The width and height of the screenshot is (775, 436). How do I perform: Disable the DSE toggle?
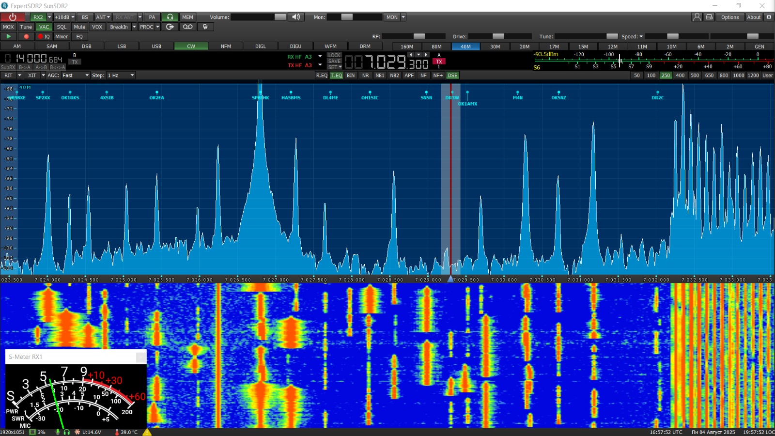coord(452,75)
